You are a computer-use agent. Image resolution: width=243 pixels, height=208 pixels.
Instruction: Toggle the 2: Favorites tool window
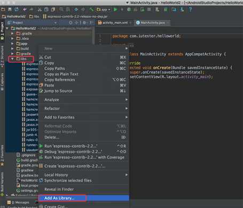2,155
